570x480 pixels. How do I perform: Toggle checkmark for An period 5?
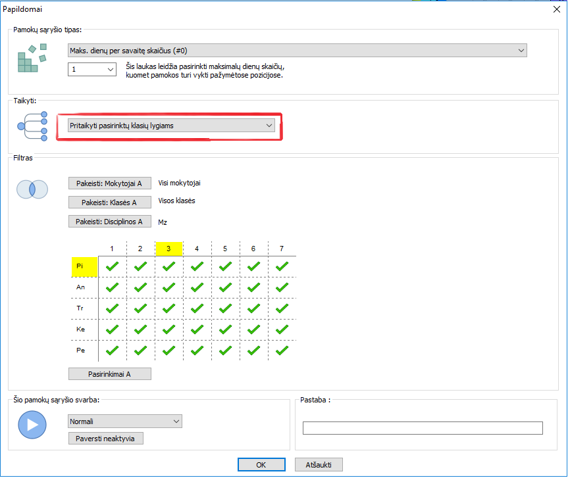tap(225, 287)
